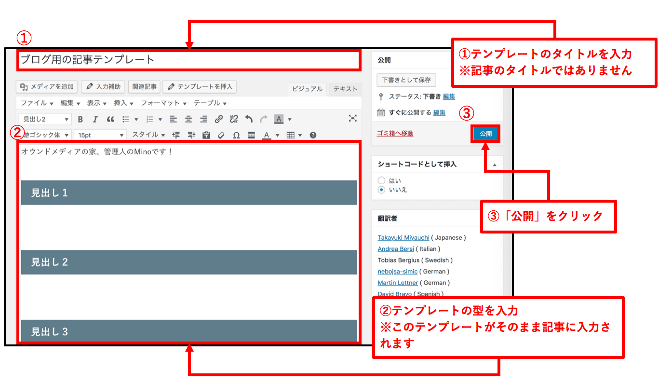
Task: Click the 入力補助 button
Action: pyautogui.click(x=103, y=86)
